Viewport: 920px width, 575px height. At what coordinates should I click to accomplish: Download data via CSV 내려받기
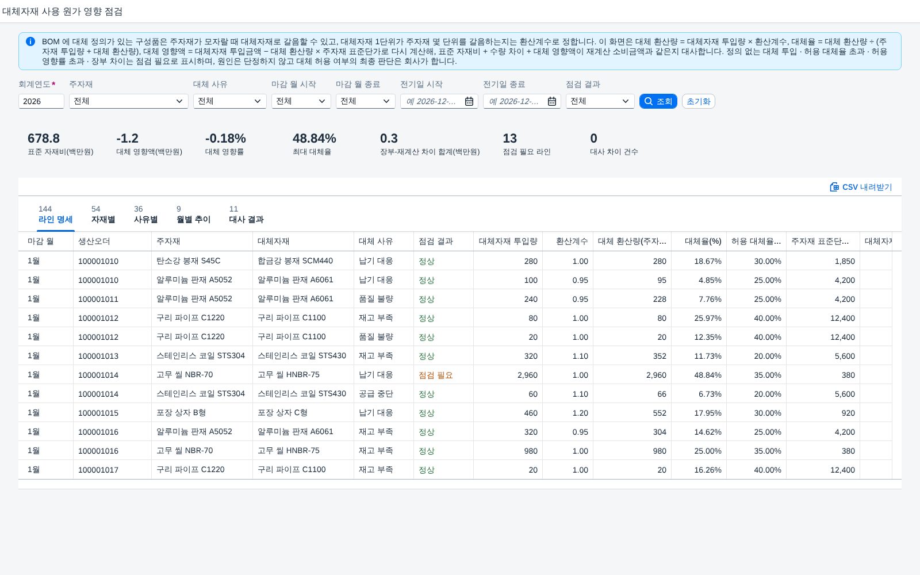[861, 187]
